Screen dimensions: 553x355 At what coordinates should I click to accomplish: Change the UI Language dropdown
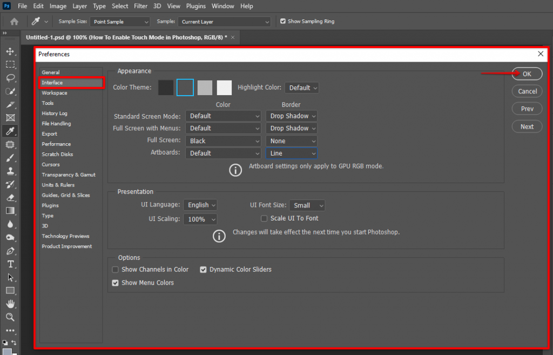(x=200, y=205)
